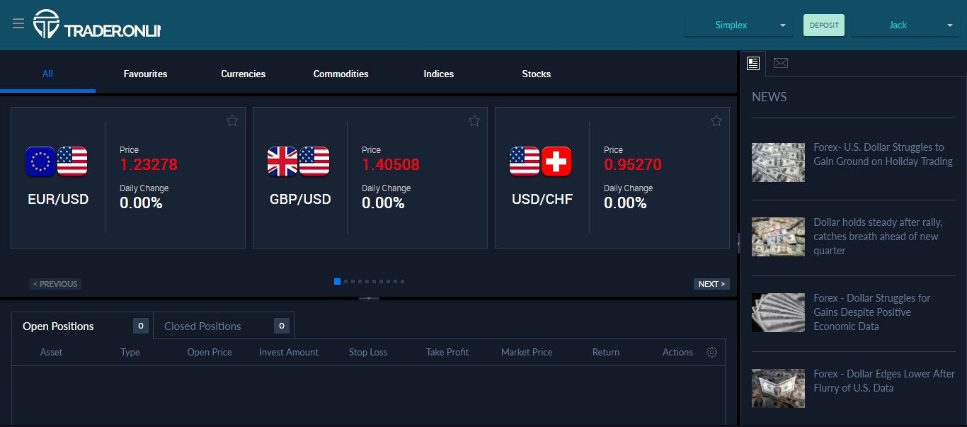The image size is (967, 427).
Task: Click thumbnail for 'Dollar holds steady' news
Action: coord(778,237)
